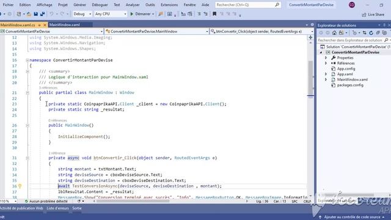391x220 pixels.
Task: Click the lightbulb quick-action on line 36
Action: [x=20, y=186]
